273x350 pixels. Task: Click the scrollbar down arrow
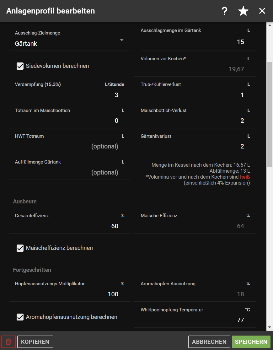269,327
